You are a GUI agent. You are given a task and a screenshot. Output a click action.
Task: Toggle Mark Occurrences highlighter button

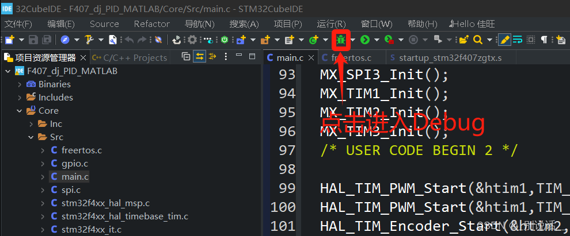(x=504, y=40)
